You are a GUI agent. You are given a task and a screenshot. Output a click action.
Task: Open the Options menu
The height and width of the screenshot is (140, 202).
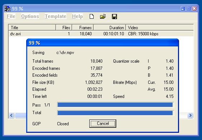pyautogui.click(x=30, y=16)
